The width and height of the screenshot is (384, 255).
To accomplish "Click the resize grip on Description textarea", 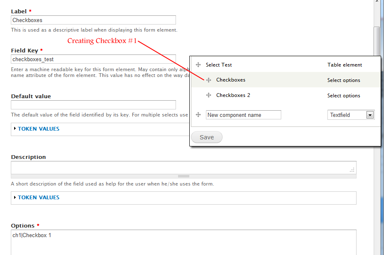I will point(352,170).
